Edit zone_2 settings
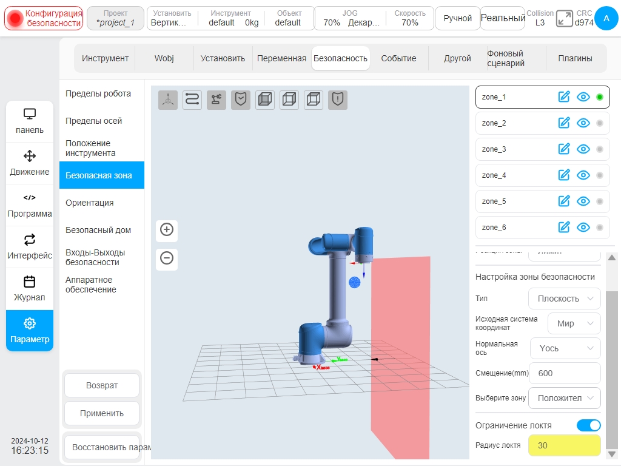Screen dimensions: 621x466 point(564,123)
